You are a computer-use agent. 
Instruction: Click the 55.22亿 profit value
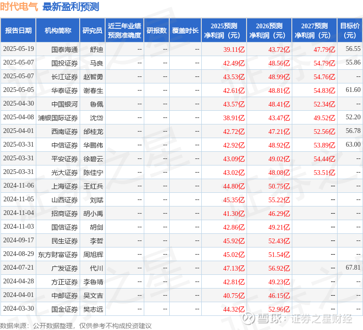279,200
